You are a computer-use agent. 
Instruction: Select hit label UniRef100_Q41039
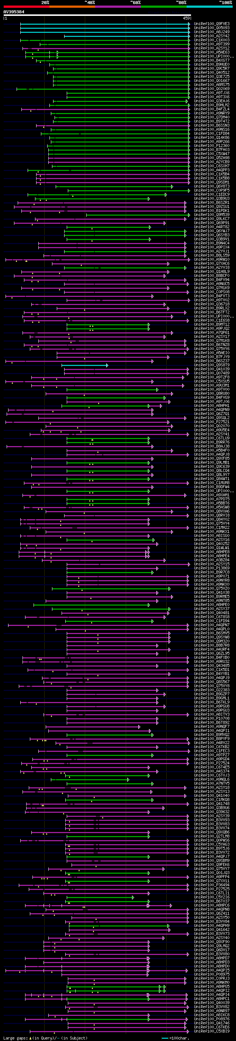(212, 369)
